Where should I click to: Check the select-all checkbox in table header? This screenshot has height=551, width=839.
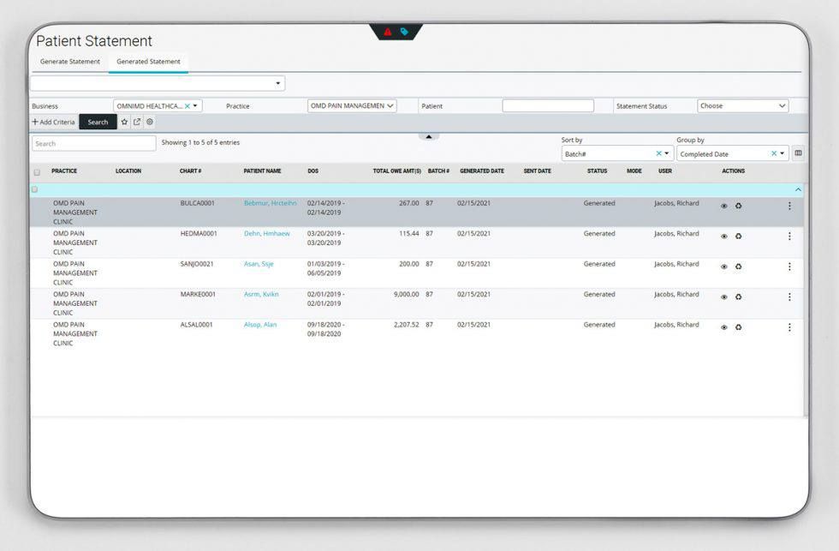38,171
